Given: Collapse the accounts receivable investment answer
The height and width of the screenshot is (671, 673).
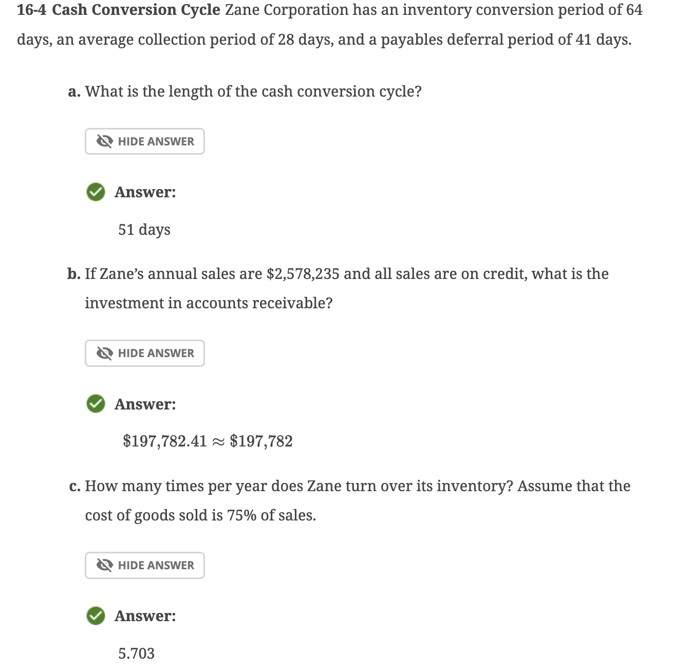Looking at the screenshot, I should point(144,353).
